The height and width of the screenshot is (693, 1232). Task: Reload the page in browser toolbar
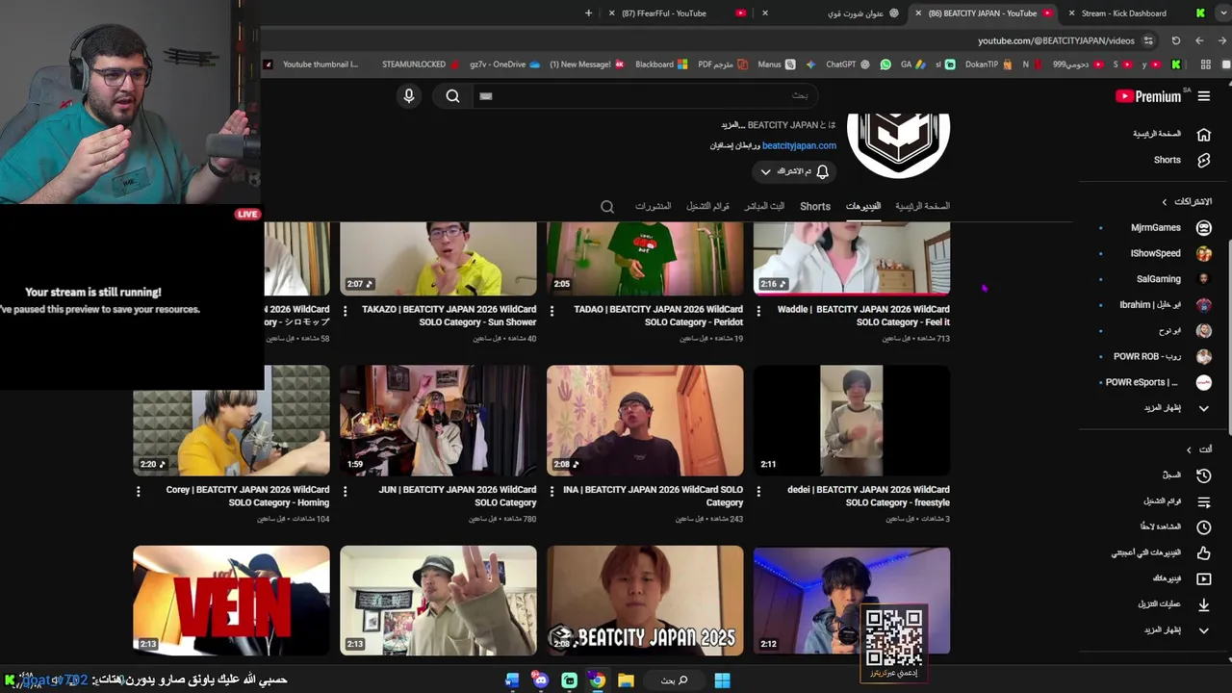1176,40
